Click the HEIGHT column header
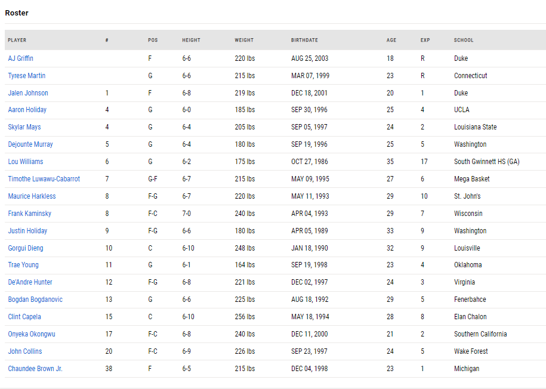Viewport: 546px width, 389px height. tap(191, 40)
